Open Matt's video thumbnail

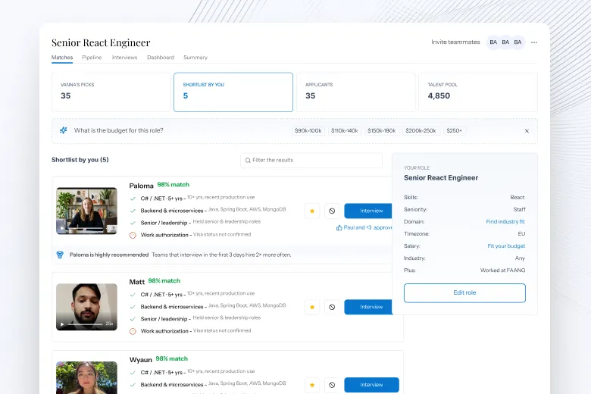[x=86, y=307]
